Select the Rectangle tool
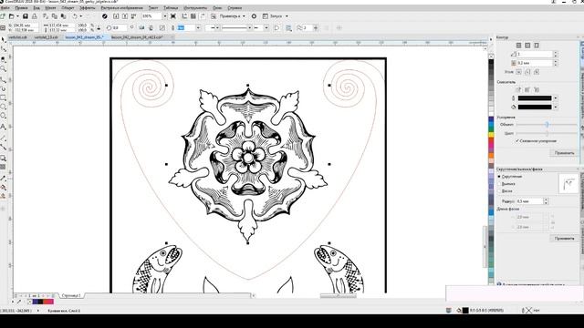Screen dimensions: 584x328 click(4, 97)
